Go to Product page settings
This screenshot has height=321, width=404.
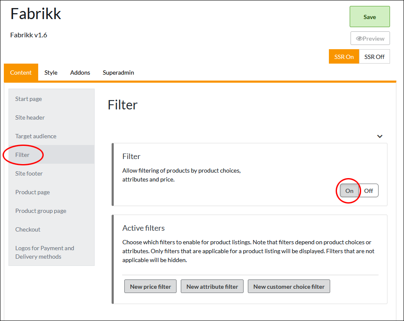33,192
